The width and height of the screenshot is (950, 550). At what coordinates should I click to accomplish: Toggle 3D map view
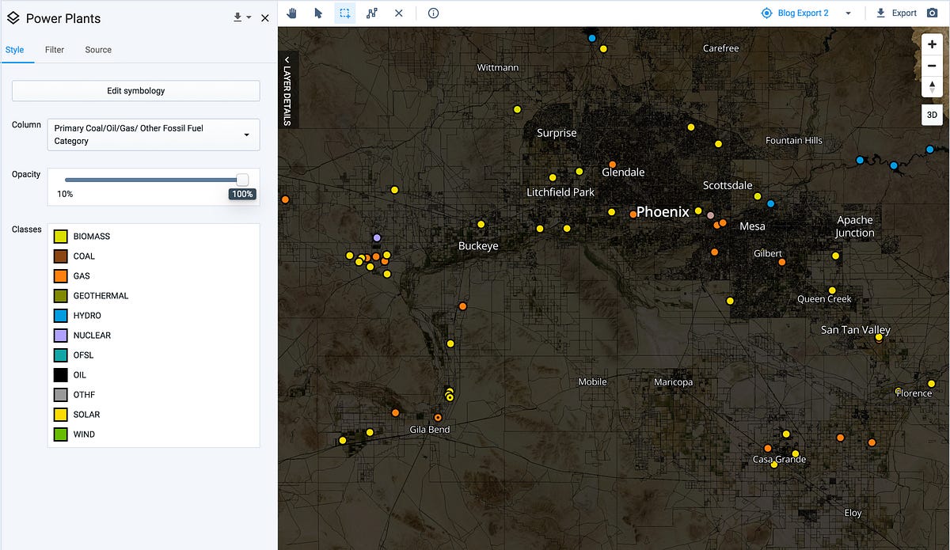coord(932,115)
